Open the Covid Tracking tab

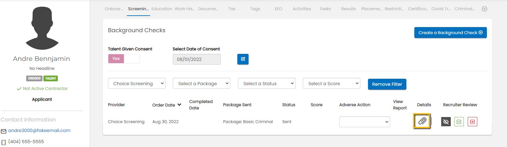coord(441,9)
